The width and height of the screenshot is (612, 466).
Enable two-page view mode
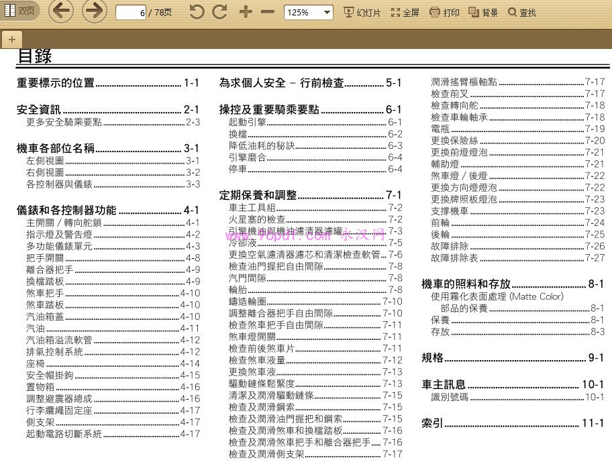click(x=20, y=11)
